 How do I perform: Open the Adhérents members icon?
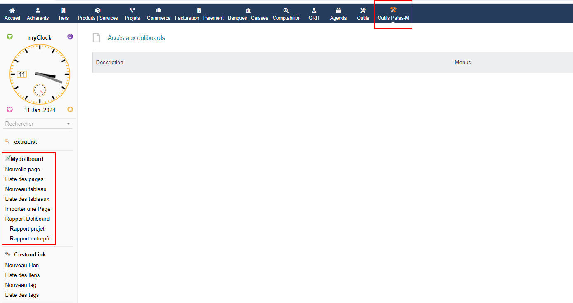tap(38, 10)
